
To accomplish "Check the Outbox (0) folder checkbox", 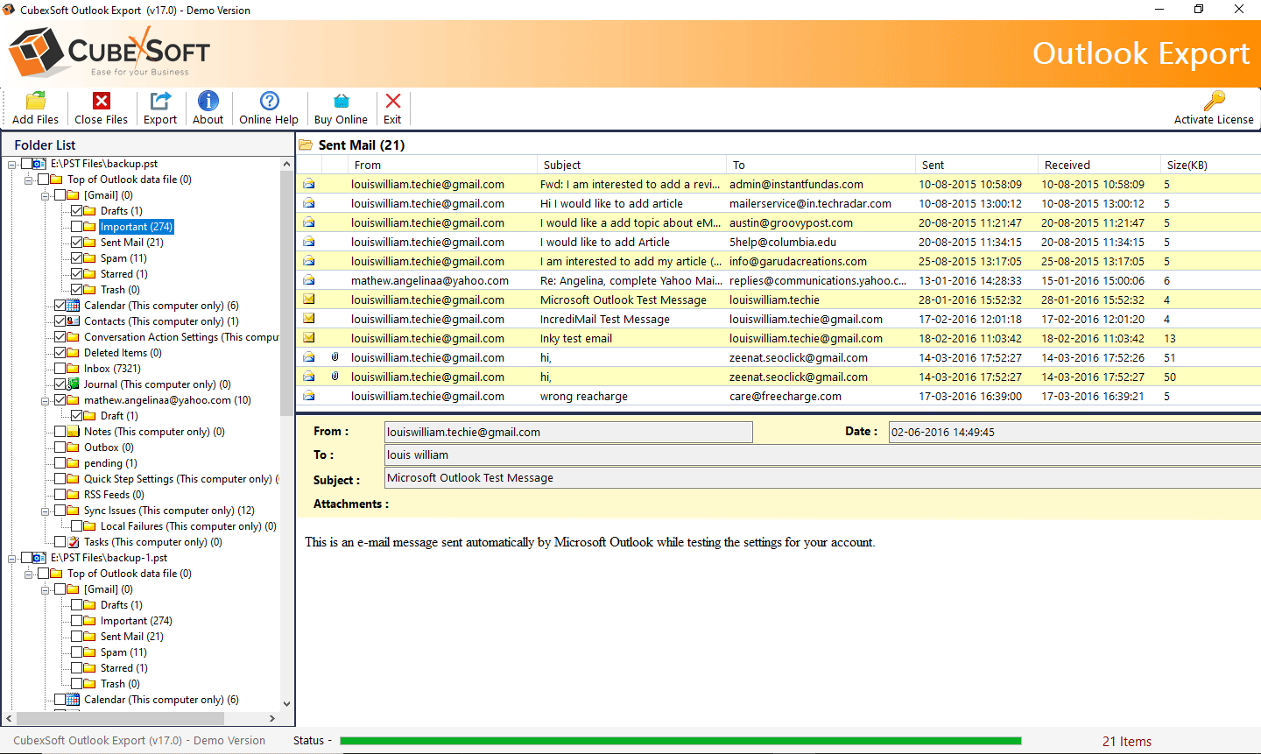I will pyautogui.click(x=60, y=447).
